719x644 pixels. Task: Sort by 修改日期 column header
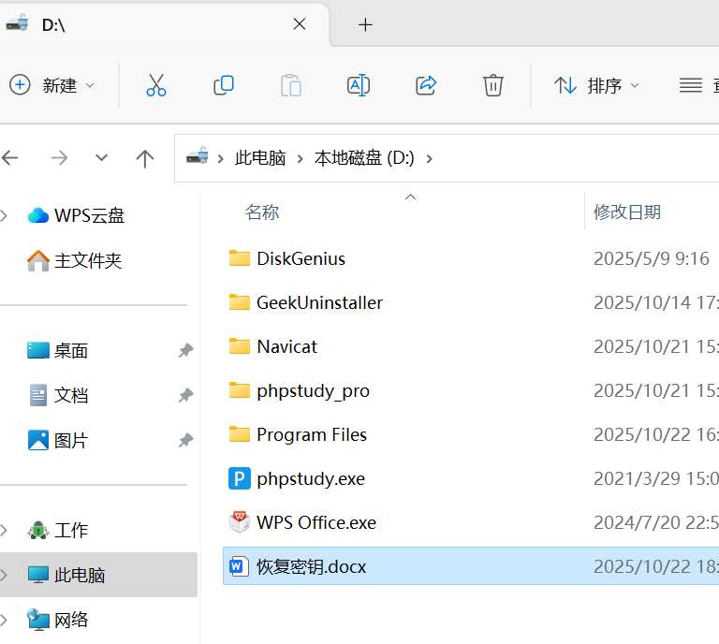[x=627, y=212]
